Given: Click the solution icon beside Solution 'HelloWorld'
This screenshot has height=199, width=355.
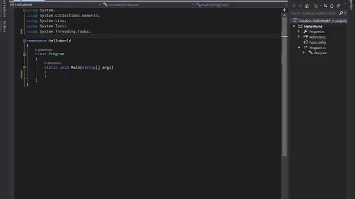Looking at the screenshot, I should click(x=295, y=20).
